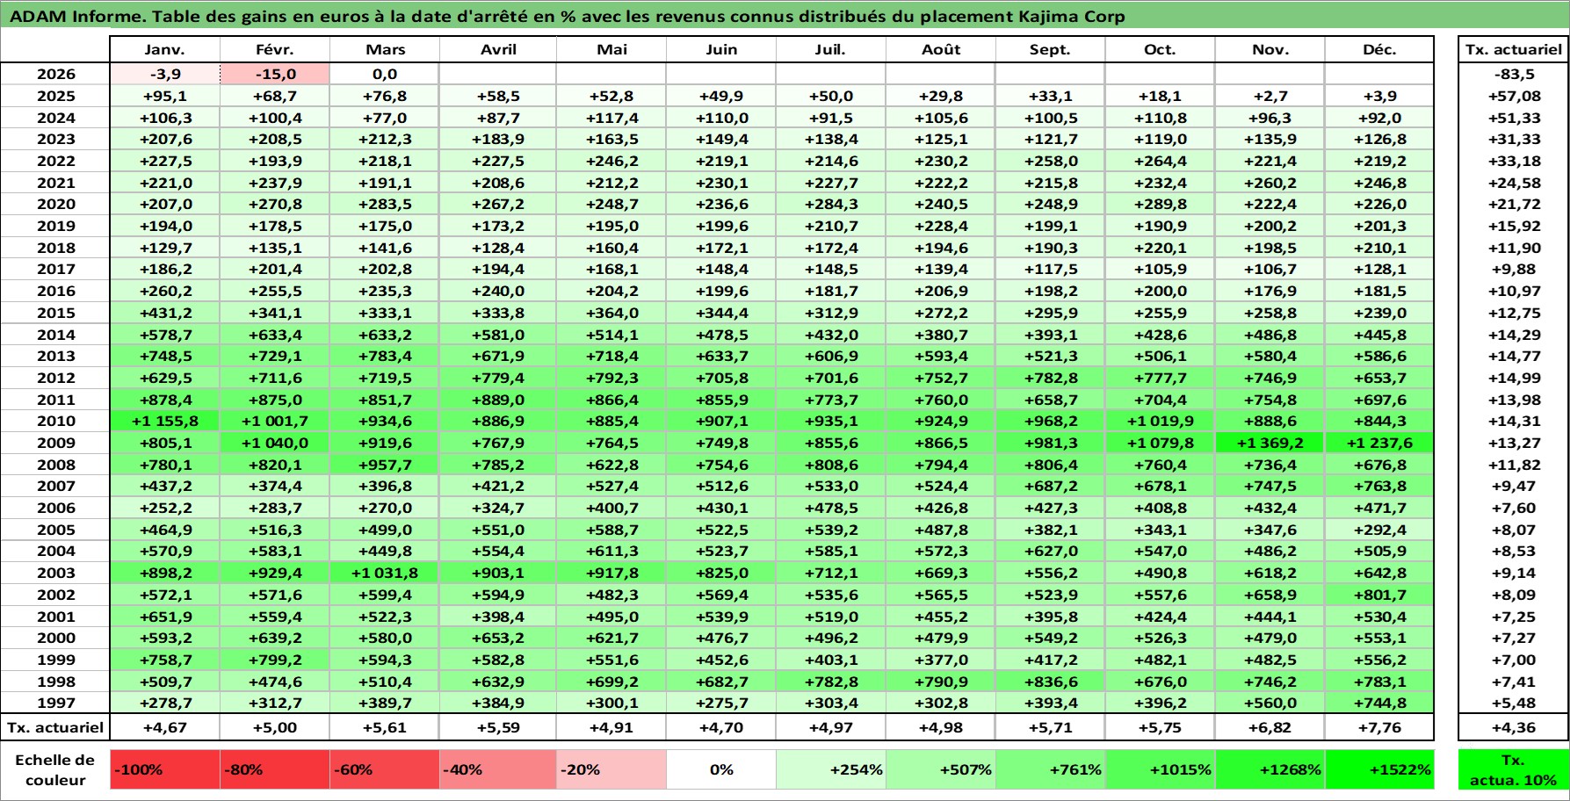Select the Juil. column header

(830, 49)
